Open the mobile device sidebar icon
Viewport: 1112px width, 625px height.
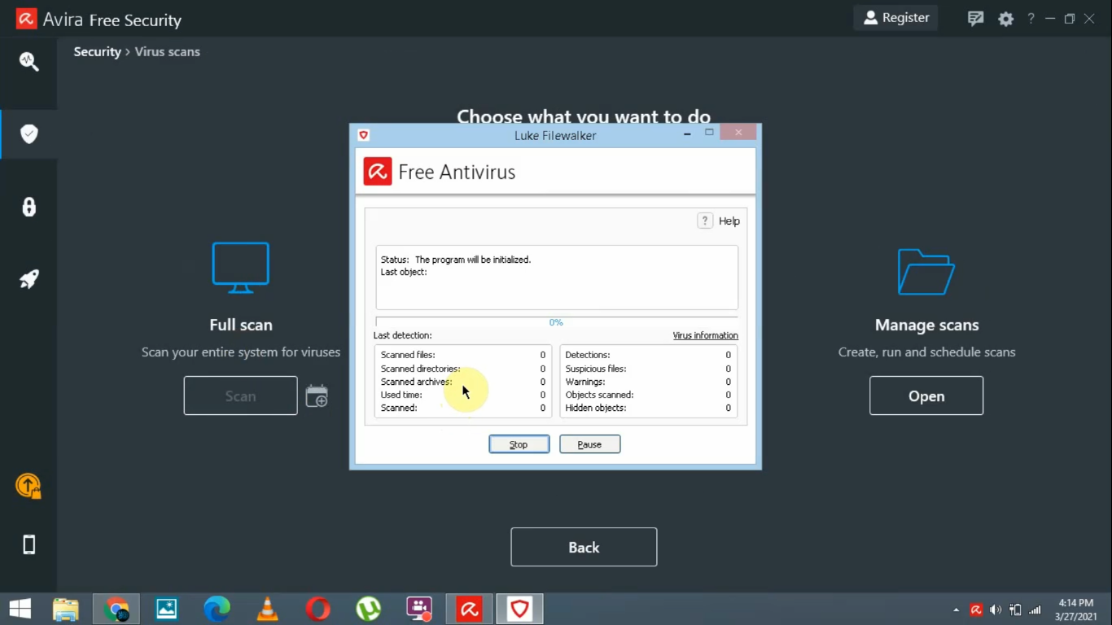point(29,544)
